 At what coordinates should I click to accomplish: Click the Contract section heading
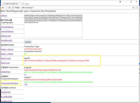(x=9, y=88)
